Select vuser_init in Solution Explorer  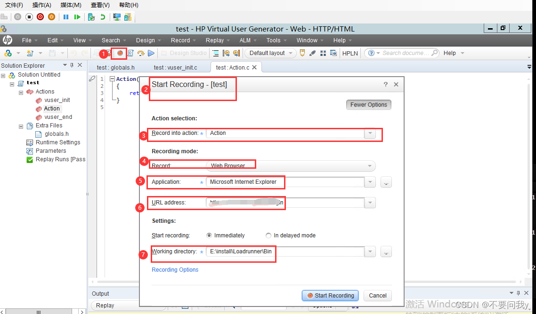coord(57,100)
